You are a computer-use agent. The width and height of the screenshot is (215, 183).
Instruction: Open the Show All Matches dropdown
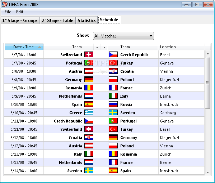click(123, 36)
